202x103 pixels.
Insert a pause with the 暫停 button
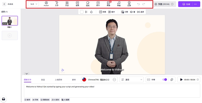[x=27, y=100]
